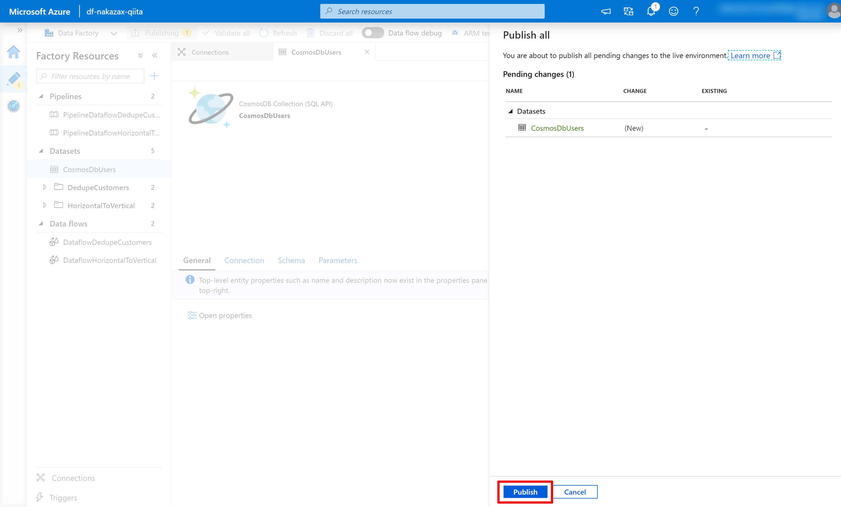Click the PipelineDataflowDedupeCus pipeline icon
Viewport: 841px width, 507px height.
pyautogui.click(x=54, y=115)
